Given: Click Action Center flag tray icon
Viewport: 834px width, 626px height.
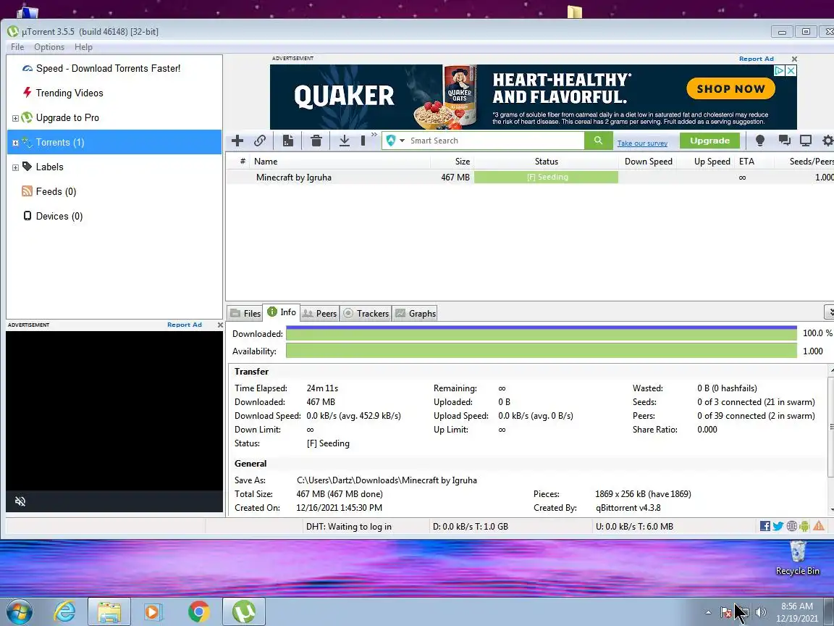Looking at the screenshot, I should (x=727, y=613).
